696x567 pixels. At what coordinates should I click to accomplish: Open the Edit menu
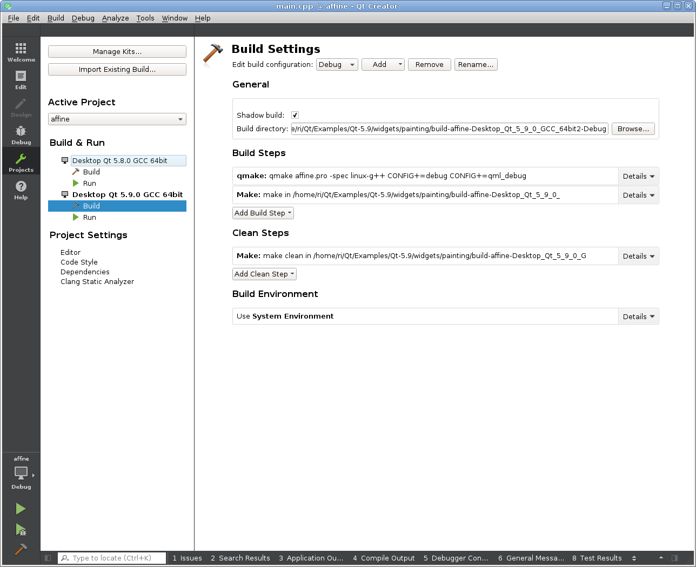(x=34, y=18)
